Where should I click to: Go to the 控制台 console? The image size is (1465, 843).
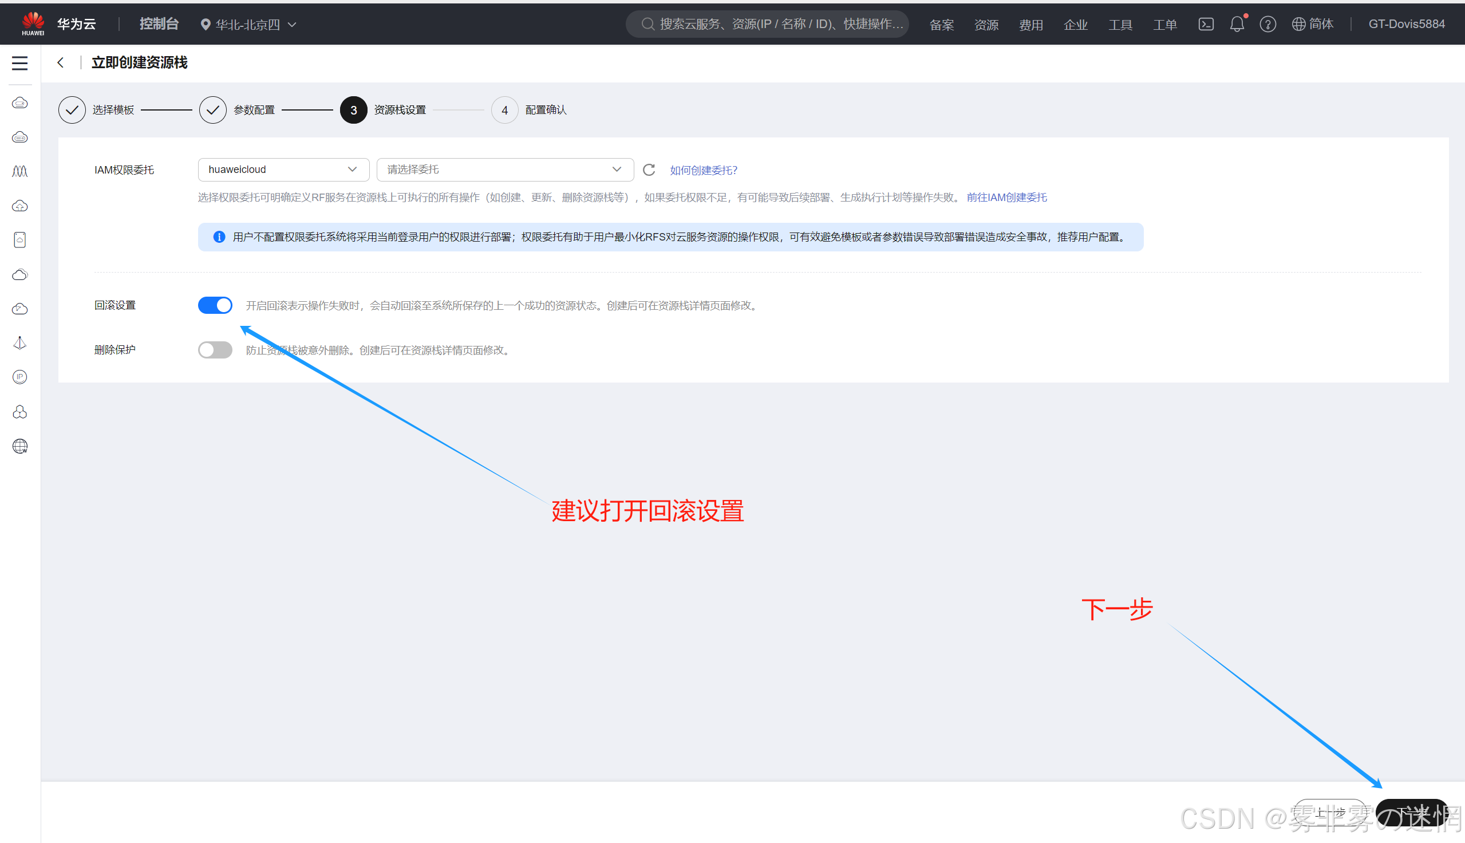pos(159,24)
